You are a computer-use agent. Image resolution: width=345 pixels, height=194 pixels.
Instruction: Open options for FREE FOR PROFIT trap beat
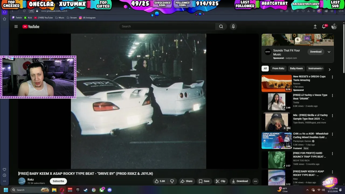point(332,154)
